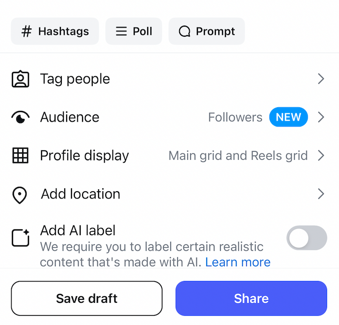Enable the Add AI label toggle
The width and height of the screenshot is (339, 325).
click(307, 238)
